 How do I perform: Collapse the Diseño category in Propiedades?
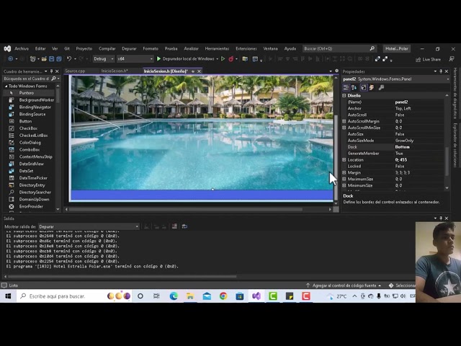(x=344, y=96)
